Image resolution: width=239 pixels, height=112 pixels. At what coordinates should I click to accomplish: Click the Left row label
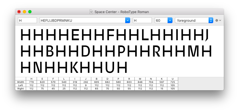click(21, 85)
